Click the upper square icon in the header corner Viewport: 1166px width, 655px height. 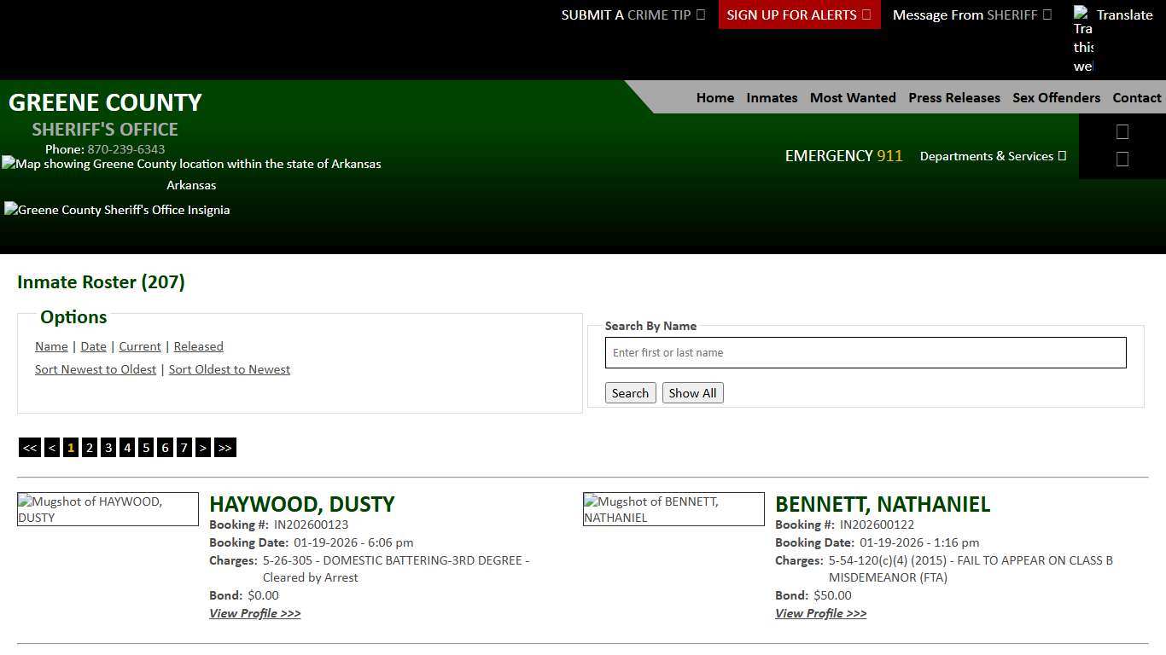(1122, 131)
